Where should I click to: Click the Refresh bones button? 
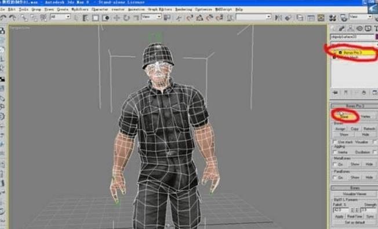(x=369, y=129)
